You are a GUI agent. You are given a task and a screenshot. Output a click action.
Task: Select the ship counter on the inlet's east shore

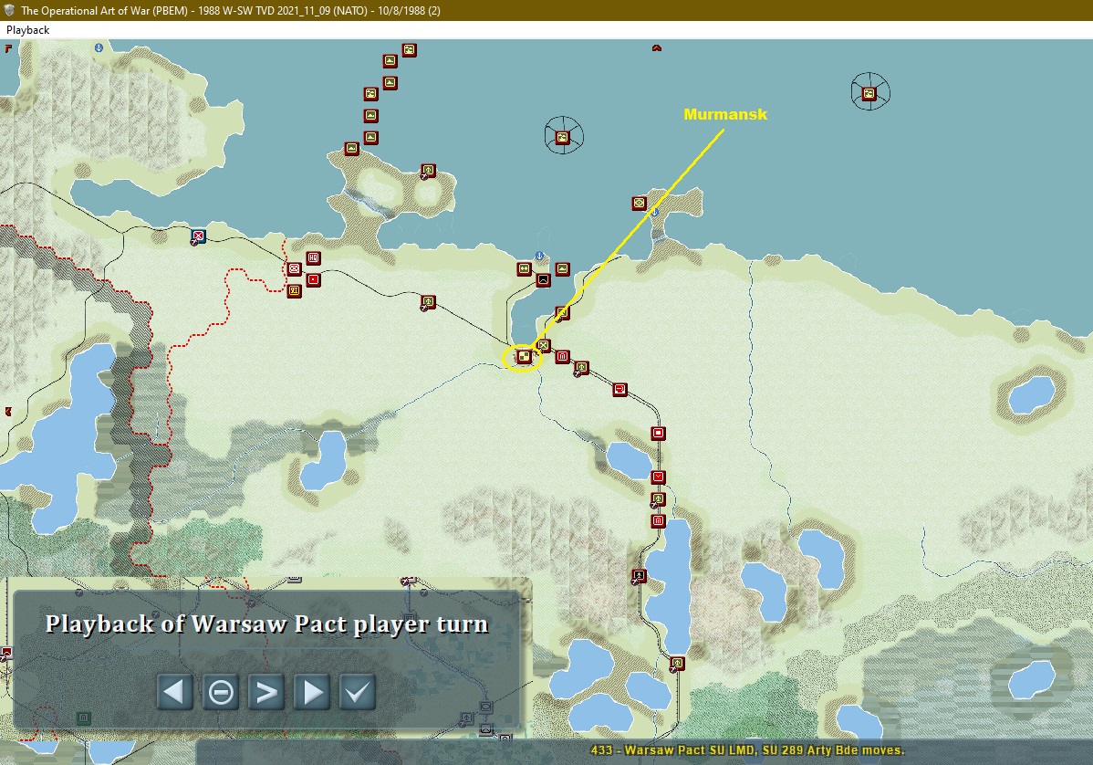point(563,268)
